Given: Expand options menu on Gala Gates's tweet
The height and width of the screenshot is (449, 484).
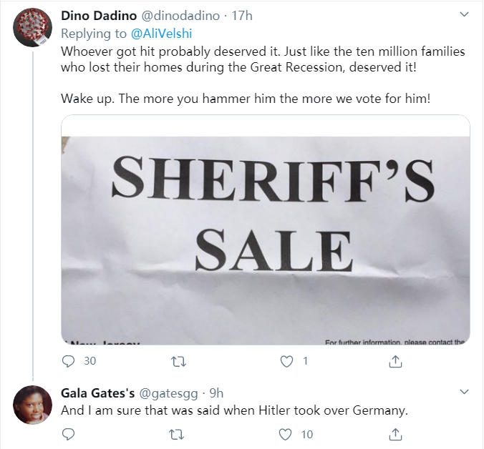Looking at the screenshot, I should (x=463, y=392).
